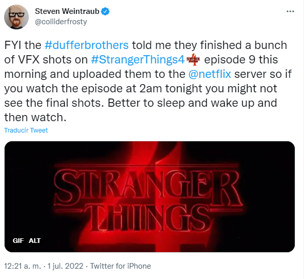Click the blue verified badge
Image resolution: width=304 pixels, height=279 pixels.
click(105, 12)
